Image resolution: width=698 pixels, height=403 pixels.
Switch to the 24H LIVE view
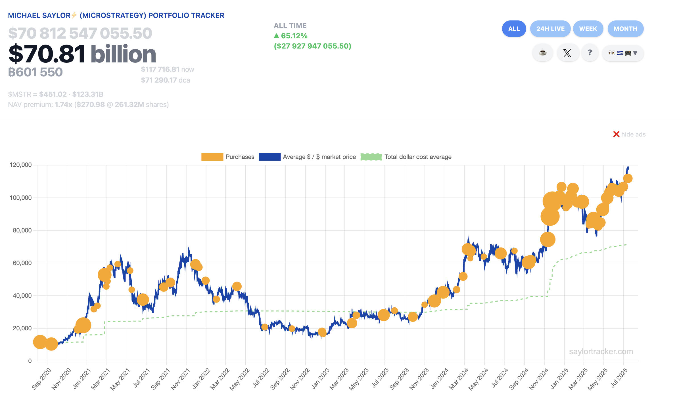(550, 29)
